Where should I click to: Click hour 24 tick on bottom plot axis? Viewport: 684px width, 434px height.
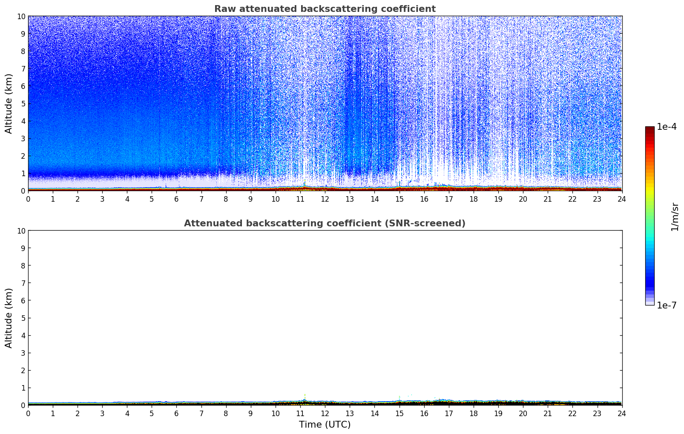point(622,413)
